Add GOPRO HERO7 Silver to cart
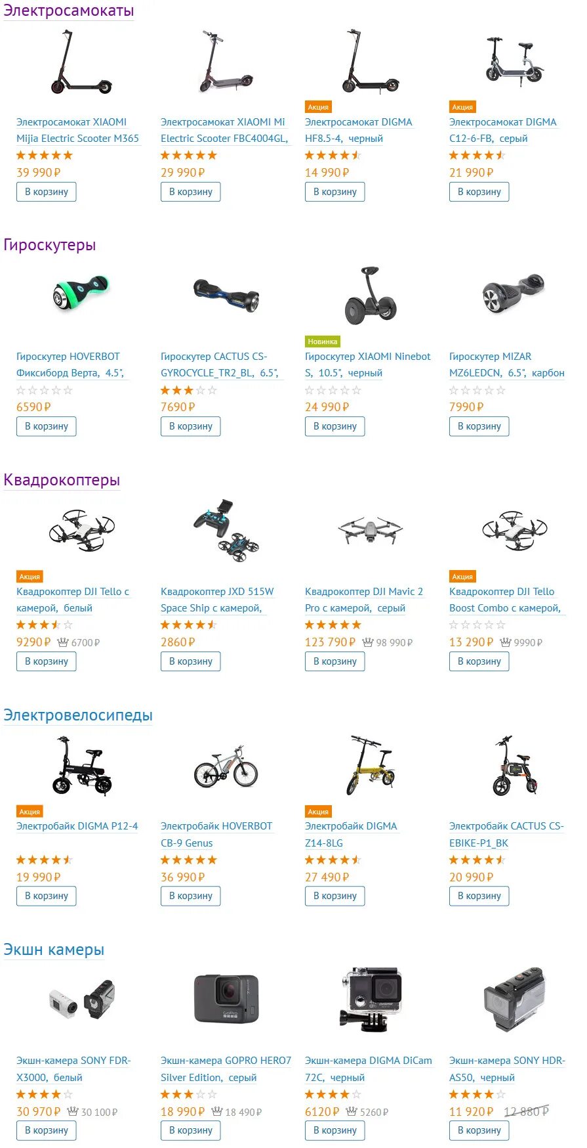 coord(191,1130)
